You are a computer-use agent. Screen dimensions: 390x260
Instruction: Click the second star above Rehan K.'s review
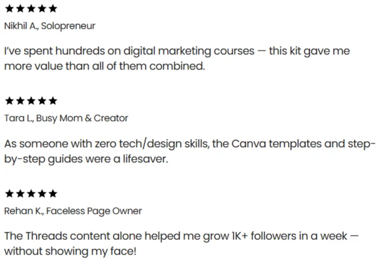(20, 194)
